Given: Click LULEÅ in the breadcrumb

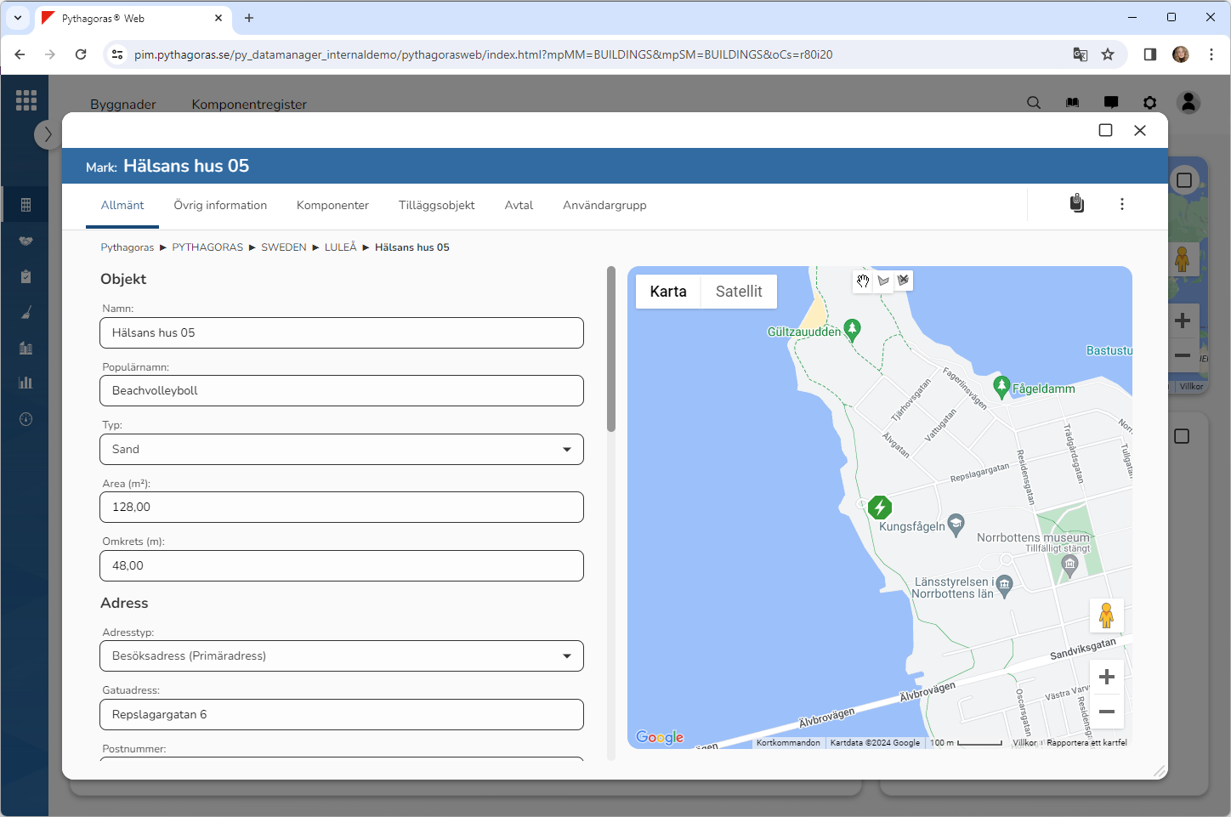Looking at the screenshot, I should tap(340, 247).
